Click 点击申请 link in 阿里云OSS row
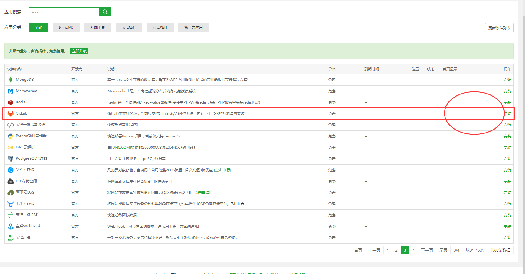 (x=202, y=193)
